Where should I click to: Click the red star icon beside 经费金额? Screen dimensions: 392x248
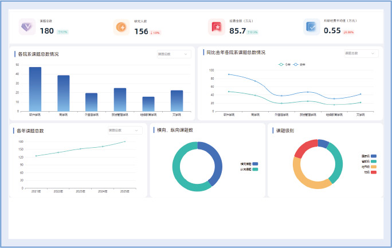pyautogui.click(x=216, y=27)
